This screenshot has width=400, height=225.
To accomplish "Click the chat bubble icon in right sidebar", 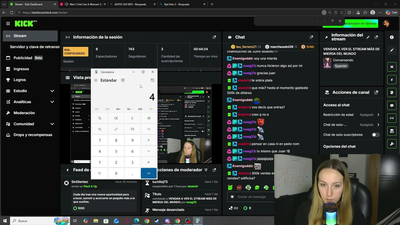I will (x=392, y=106).
